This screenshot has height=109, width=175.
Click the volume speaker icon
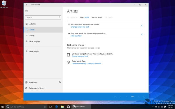pos(132,96)
